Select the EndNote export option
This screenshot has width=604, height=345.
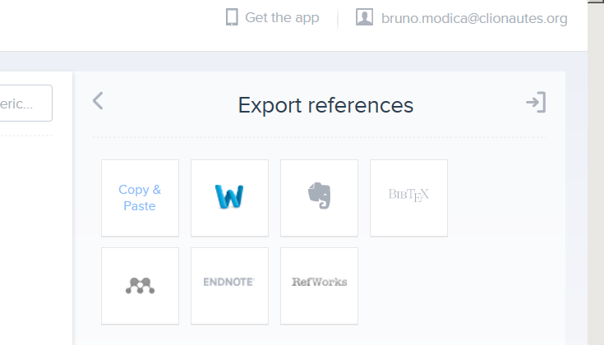(229, 286)
